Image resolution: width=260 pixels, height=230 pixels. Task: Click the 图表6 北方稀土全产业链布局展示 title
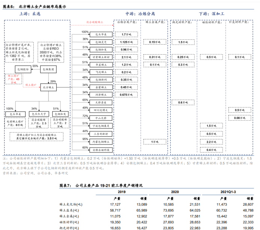coord(34,7)
